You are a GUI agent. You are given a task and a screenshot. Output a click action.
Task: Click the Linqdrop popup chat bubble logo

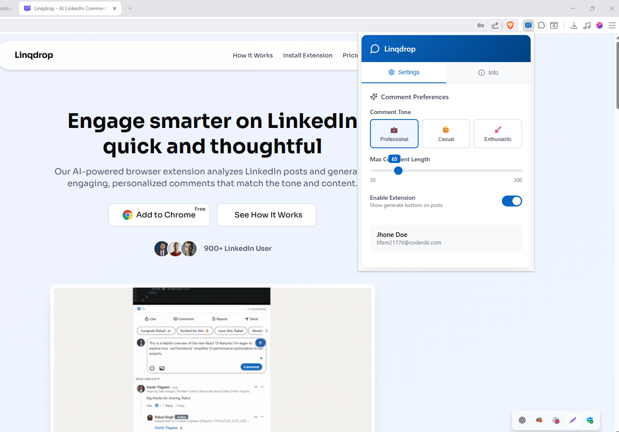tap(375, 49)
